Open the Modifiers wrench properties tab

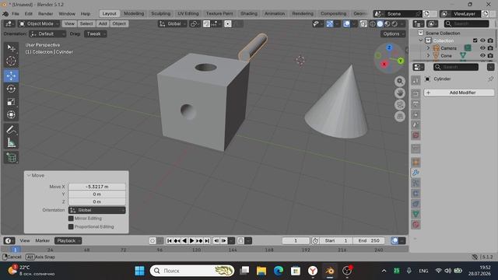(x=416, y=173)
